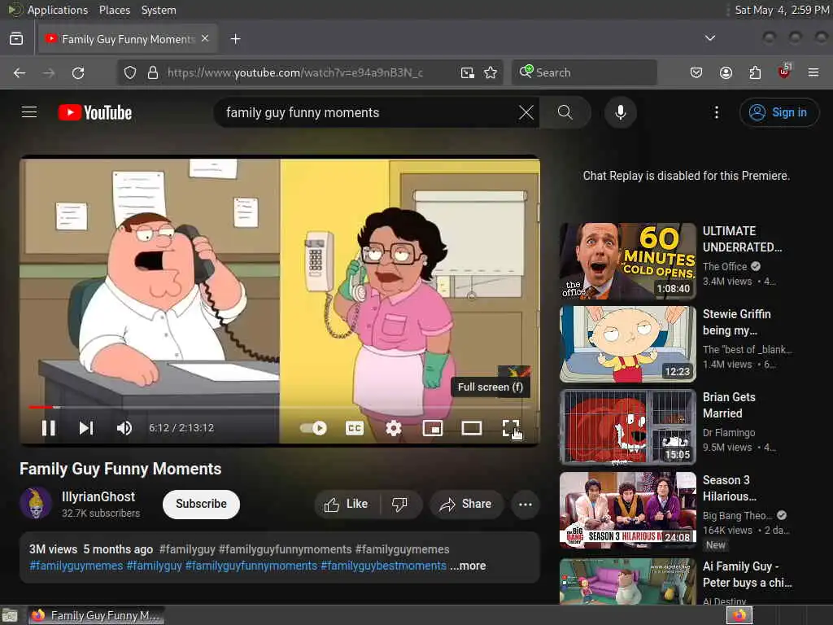Image resolution: width=833 pixels, height=625 pixels.
Task: Open the 60 Minutes Cold Opens thumbnail
Action: (x=627, y=261)
